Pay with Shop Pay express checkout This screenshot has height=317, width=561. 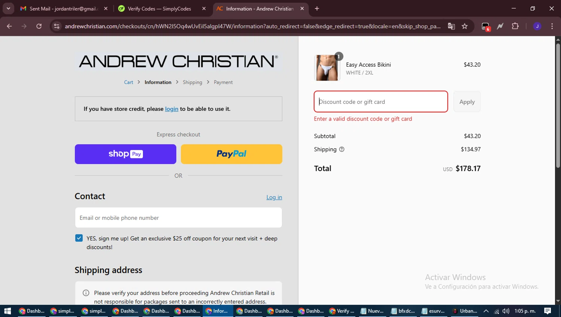point(125,154)
